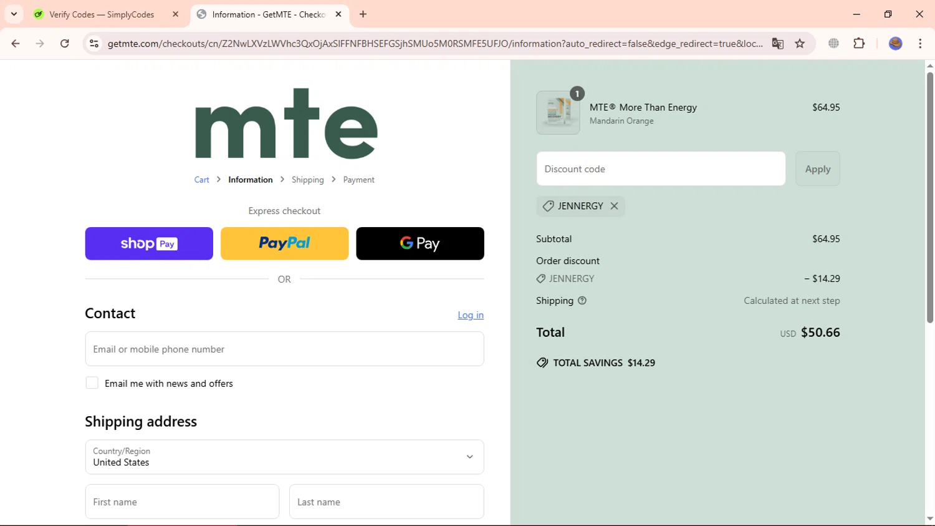Bookmark this page with star icon
The height and width of the screenshot is (526, 935).
(800, 44)
